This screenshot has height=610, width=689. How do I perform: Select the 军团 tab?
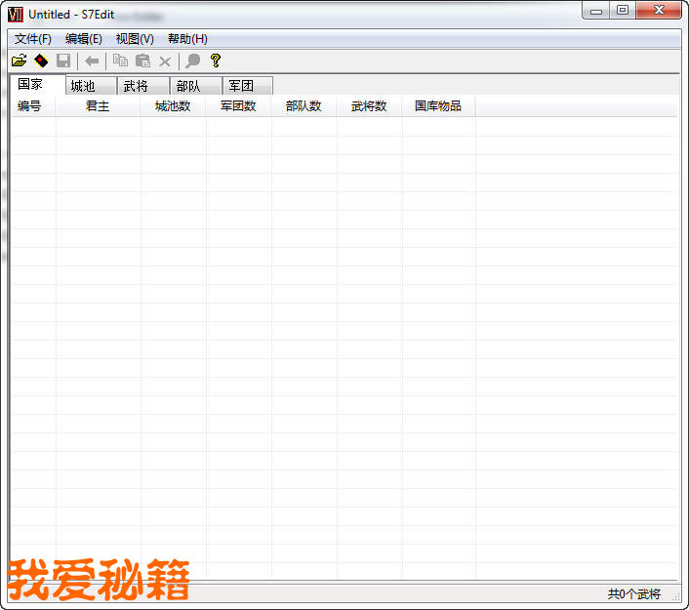(247, 86)
